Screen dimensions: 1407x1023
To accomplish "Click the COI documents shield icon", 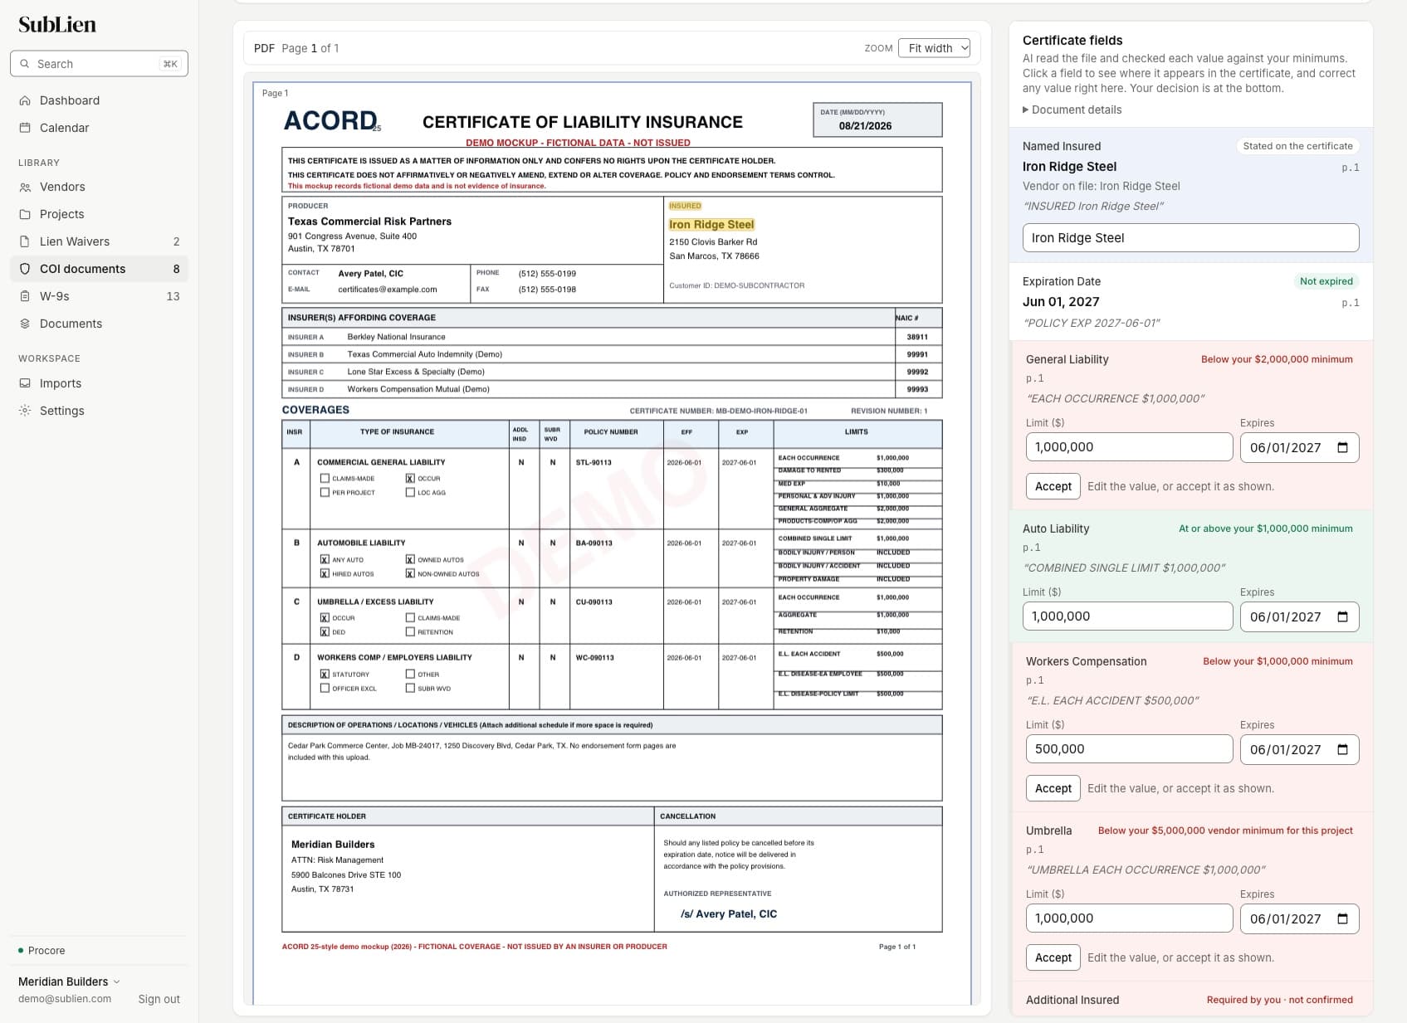I will point(25,269).
